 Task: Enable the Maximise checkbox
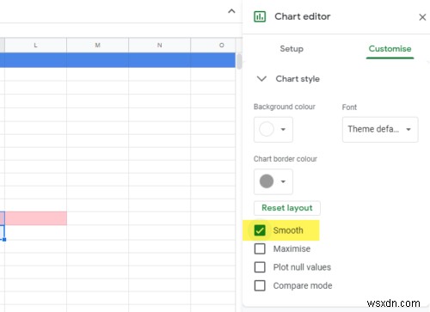click(260, 248)
